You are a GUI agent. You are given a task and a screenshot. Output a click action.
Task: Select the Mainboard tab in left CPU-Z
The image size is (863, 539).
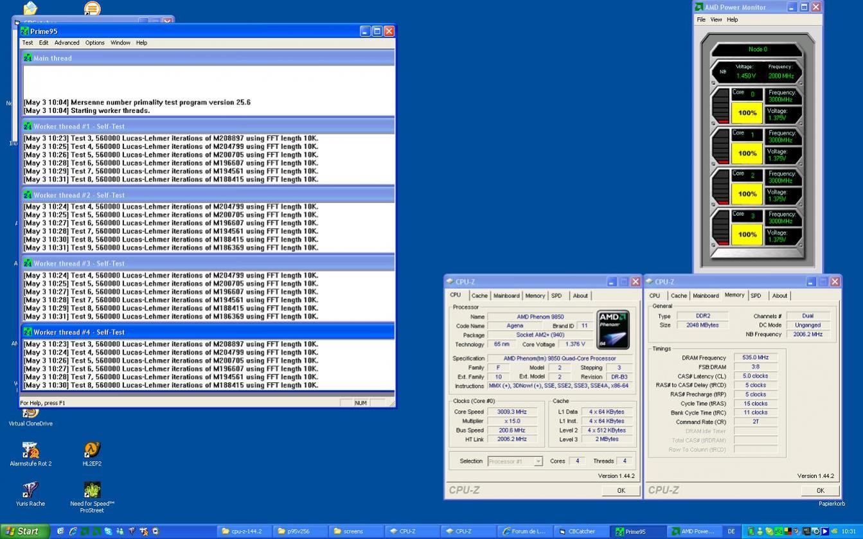506,296
